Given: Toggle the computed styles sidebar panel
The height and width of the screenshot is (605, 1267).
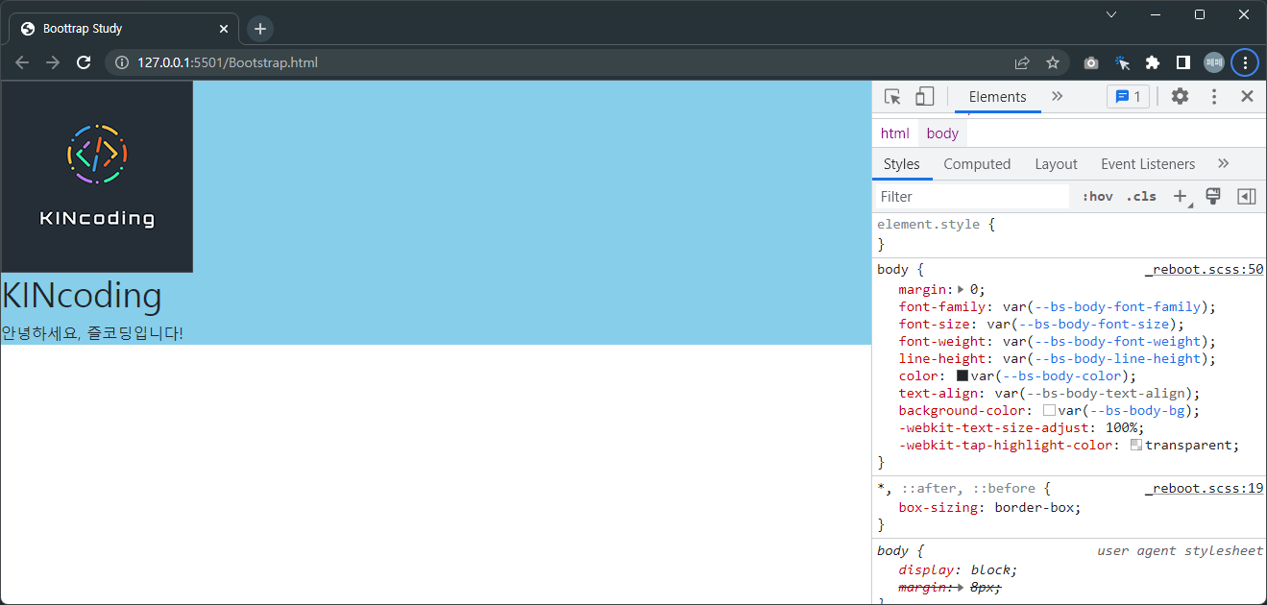Looking at the screenshot, I should tap(1246, 196).
